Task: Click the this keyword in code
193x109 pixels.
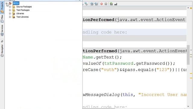Action: pos(128,95)
